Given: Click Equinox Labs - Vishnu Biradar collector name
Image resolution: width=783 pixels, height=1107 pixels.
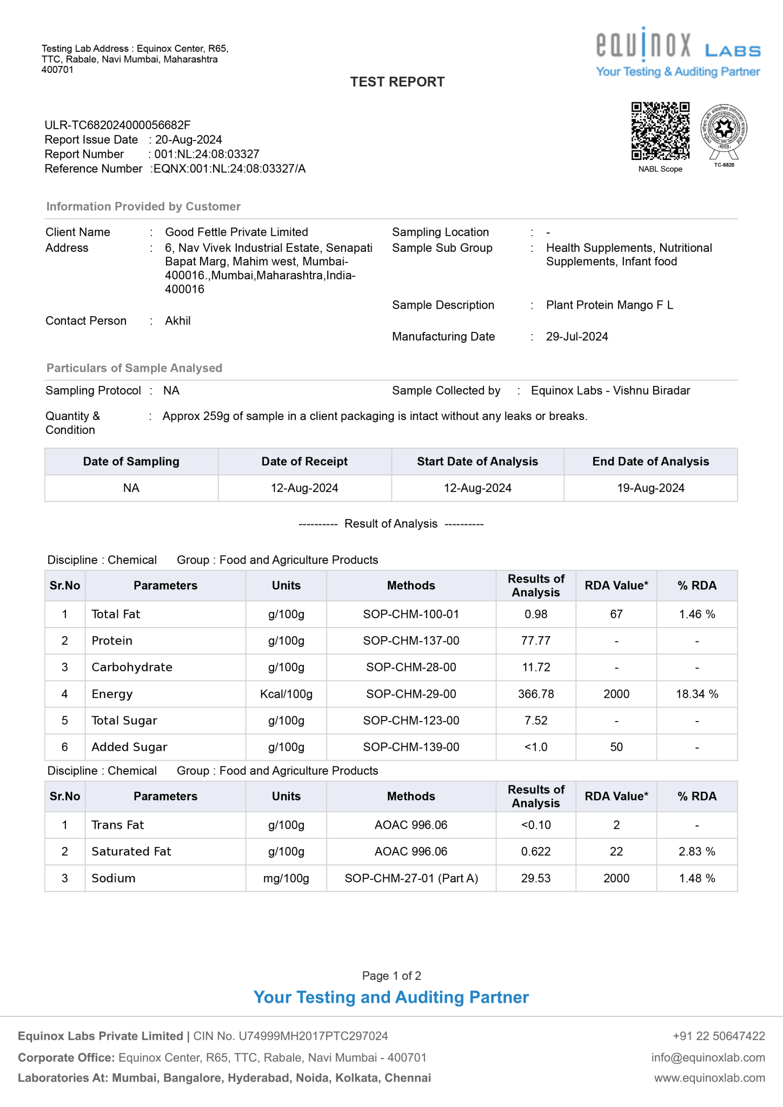Looking at the screenshot, I should click(611, 390).
